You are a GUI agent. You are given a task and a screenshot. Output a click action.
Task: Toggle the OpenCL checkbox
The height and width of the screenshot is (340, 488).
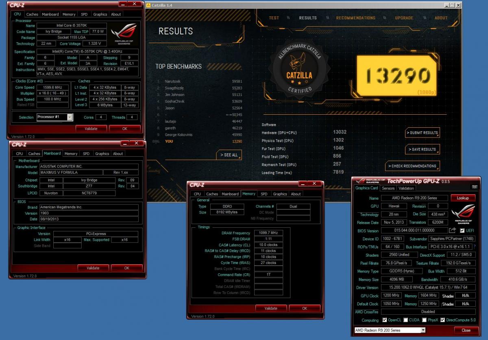pyautogui.click(x=385, y=320)
